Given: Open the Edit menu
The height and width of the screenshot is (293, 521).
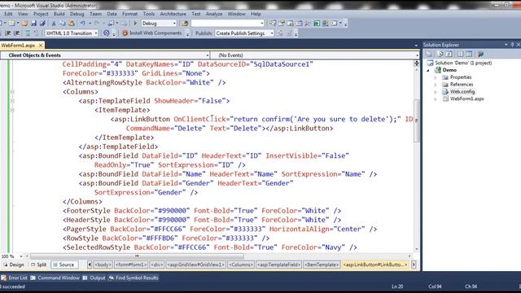Looking at the screenshot, I should tap(8, 14).
